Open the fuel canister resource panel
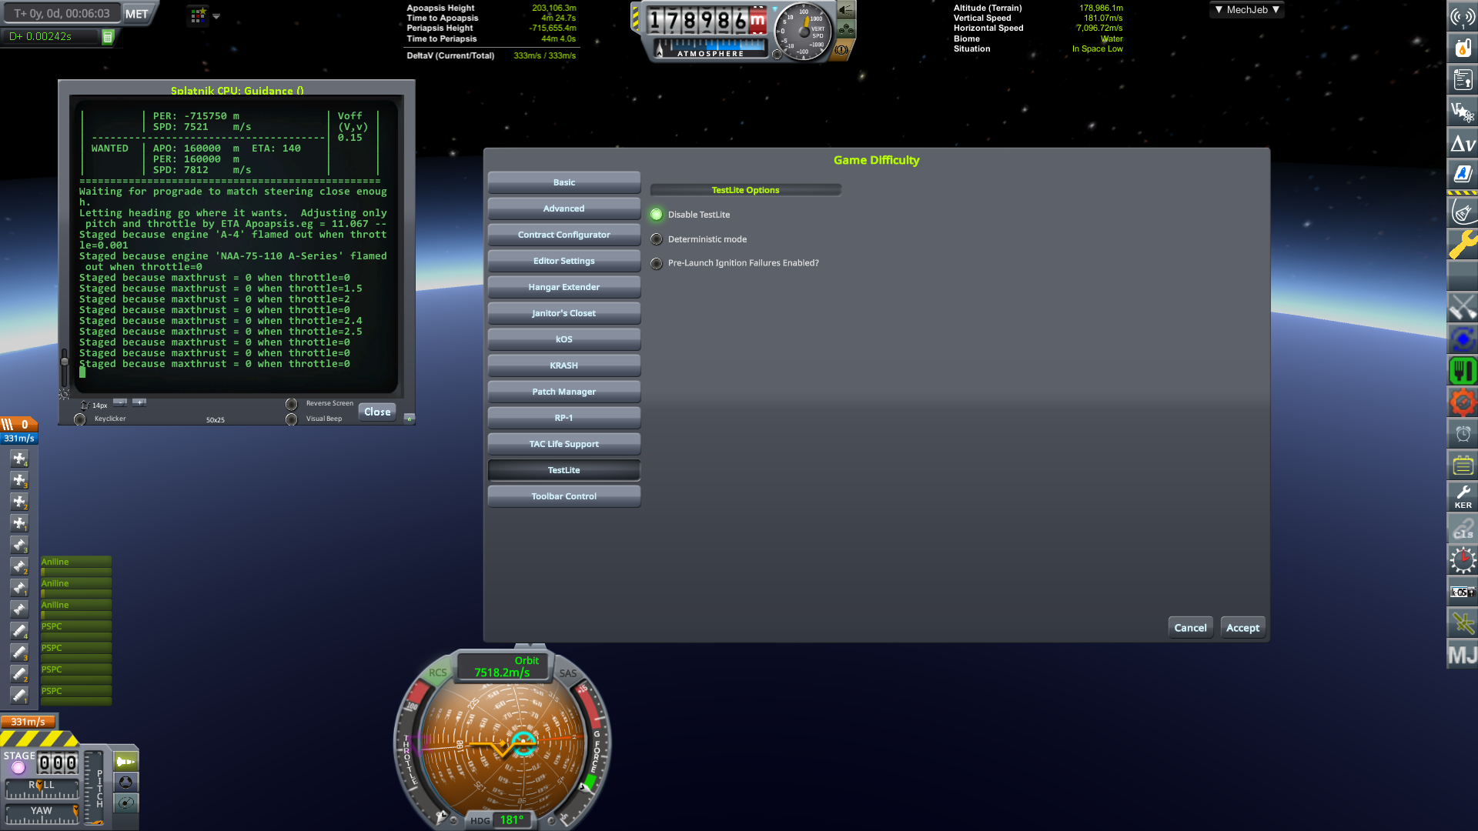1478x831 pixels. coord(1463,48)
